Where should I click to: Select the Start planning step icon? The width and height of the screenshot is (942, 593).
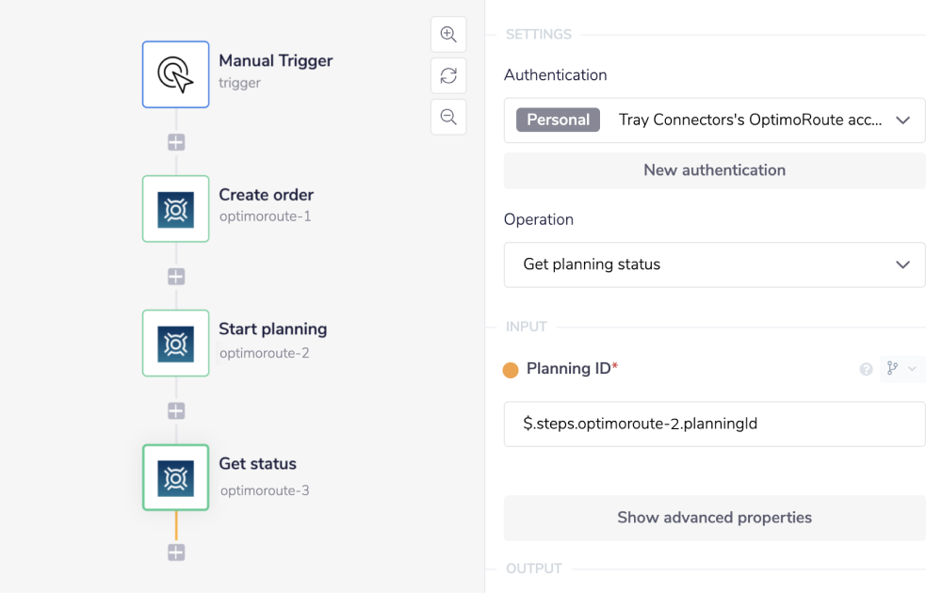(176, 344)
